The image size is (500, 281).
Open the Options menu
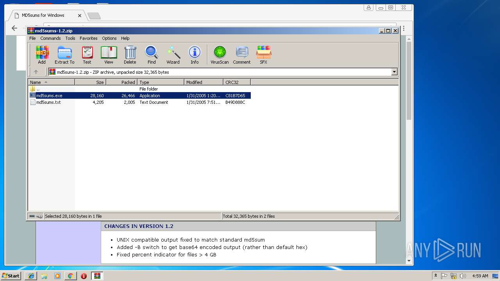coord(109,38)
